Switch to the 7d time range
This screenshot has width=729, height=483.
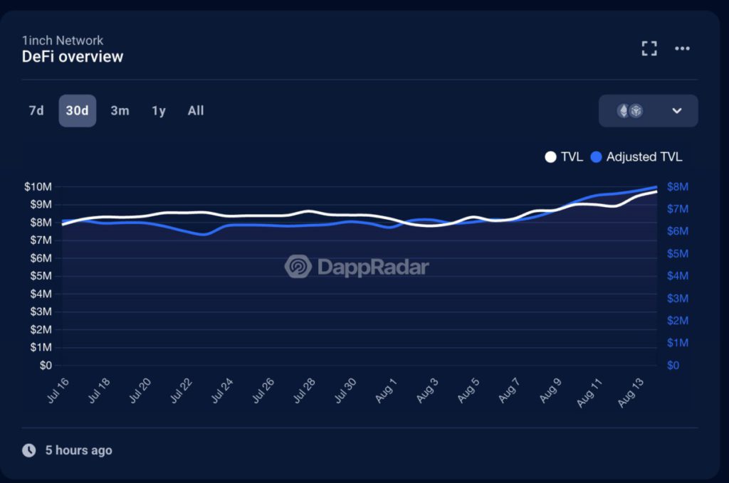pyautogui.click(x=36, y=111)
